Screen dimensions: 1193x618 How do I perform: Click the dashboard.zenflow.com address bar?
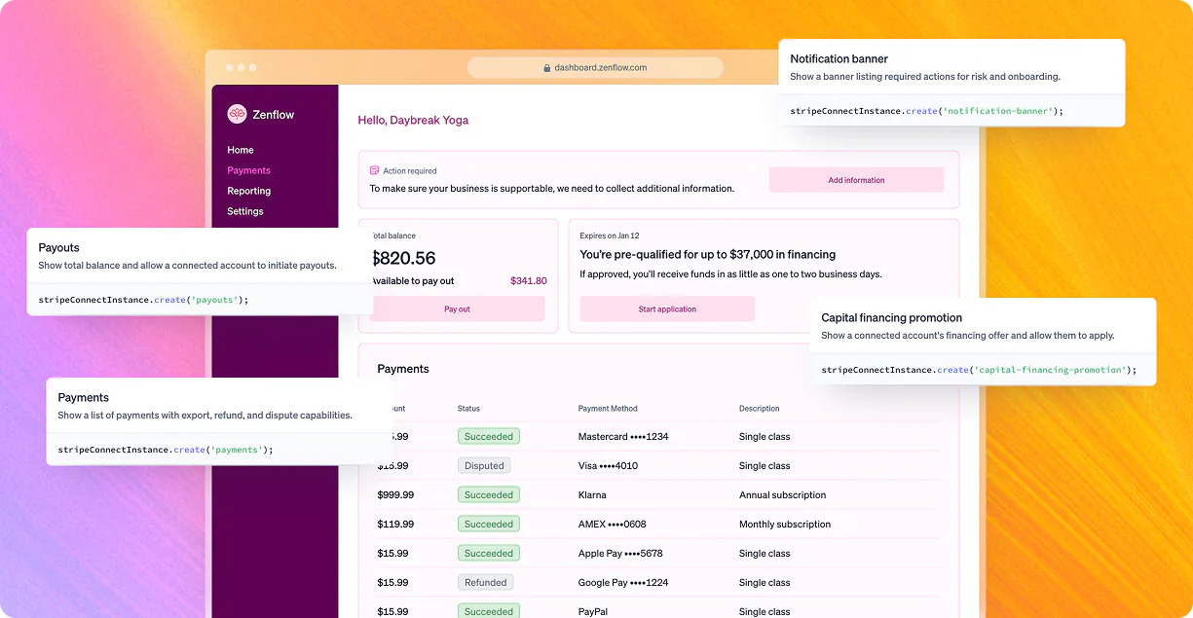[595, 68]
